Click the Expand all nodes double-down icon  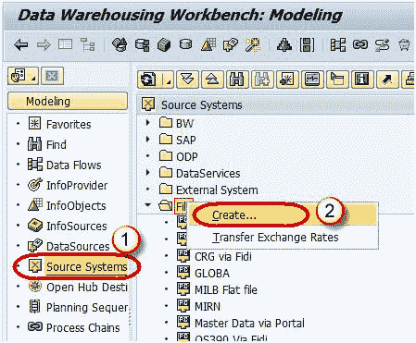click(x=187, y=80)
